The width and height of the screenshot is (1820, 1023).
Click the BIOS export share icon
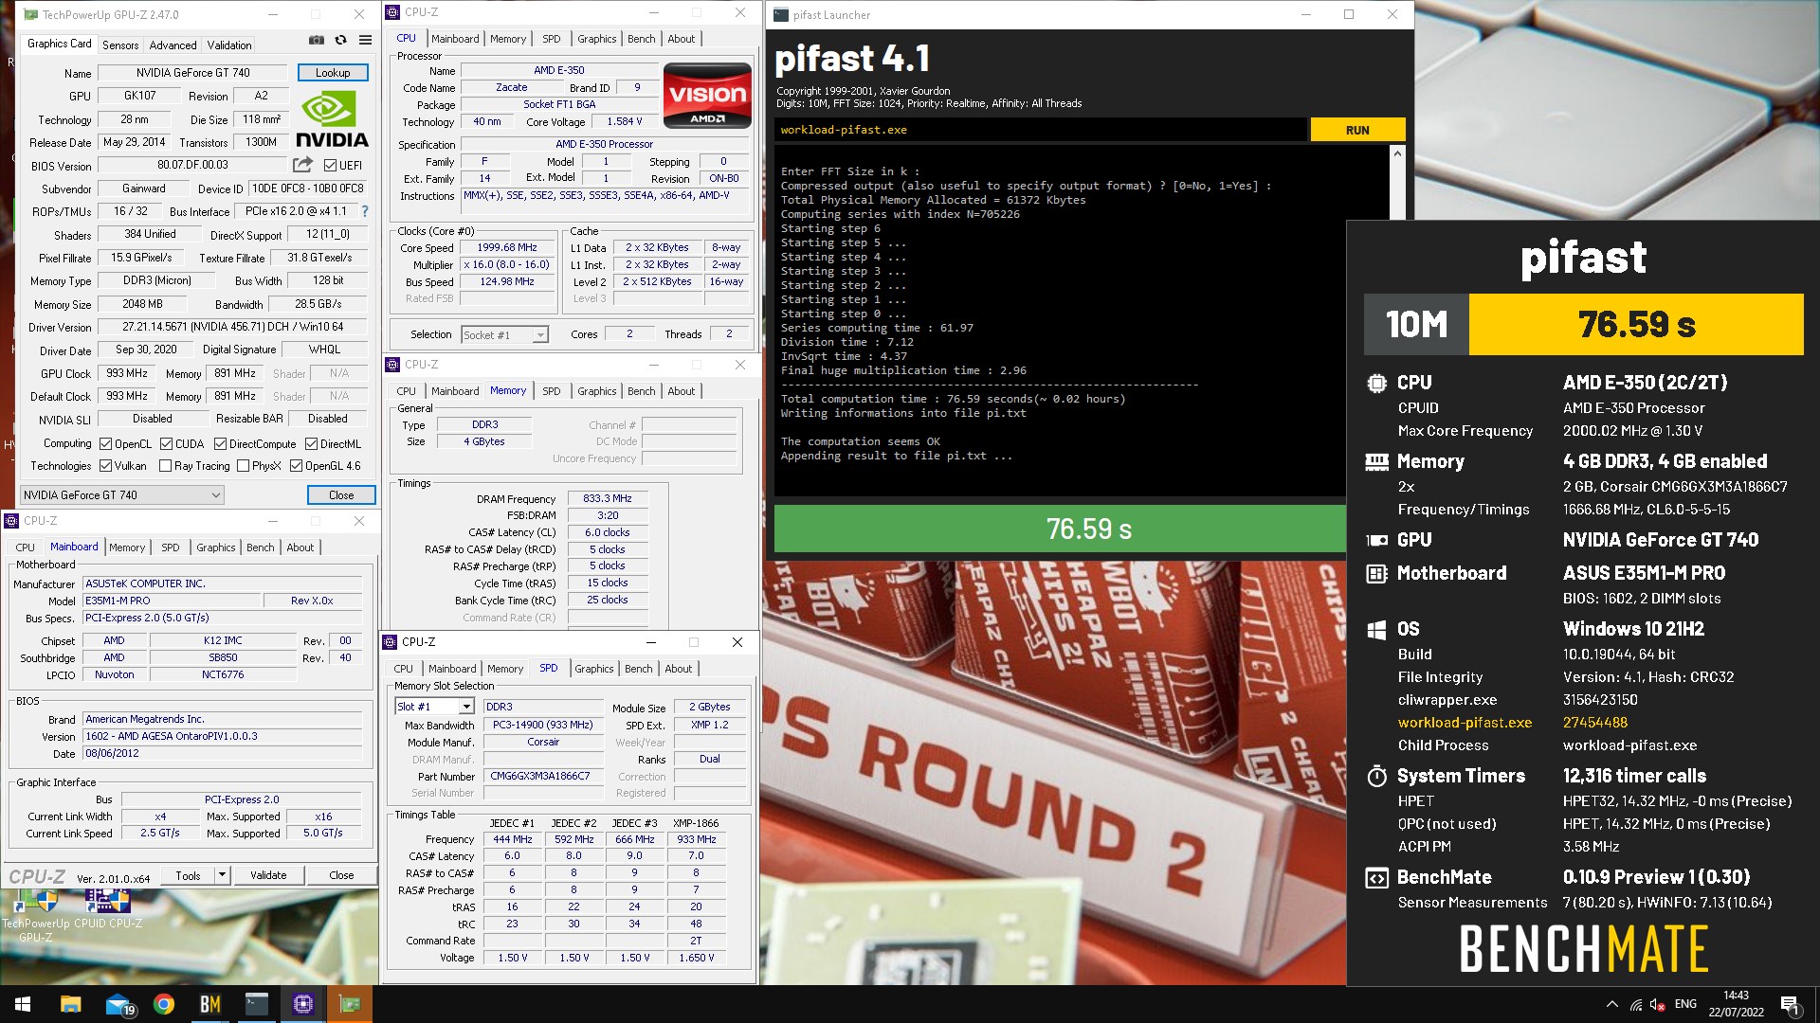point(302,165)
